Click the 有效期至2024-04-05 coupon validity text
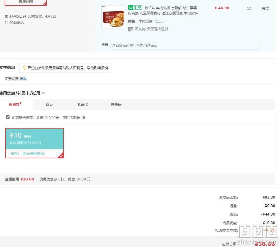 point(25,143)
